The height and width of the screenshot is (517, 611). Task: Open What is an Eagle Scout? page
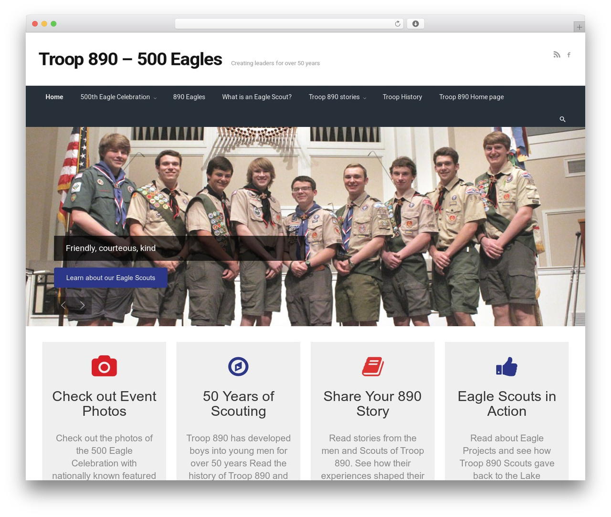tap(257, 97)
